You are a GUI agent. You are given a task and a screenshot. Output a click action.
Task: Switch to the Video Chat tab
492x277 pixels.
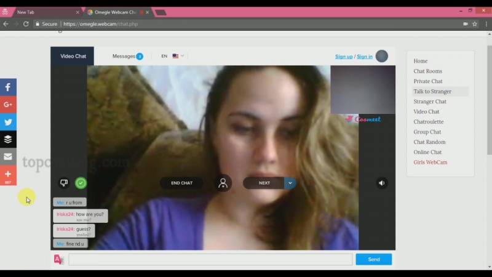(x=73, y=56)
